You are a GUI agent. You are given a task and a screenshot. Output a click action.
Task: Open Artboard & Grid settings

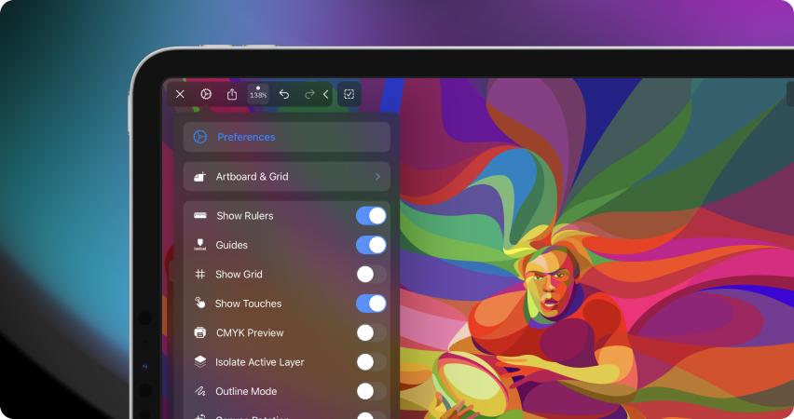point(287,177)
